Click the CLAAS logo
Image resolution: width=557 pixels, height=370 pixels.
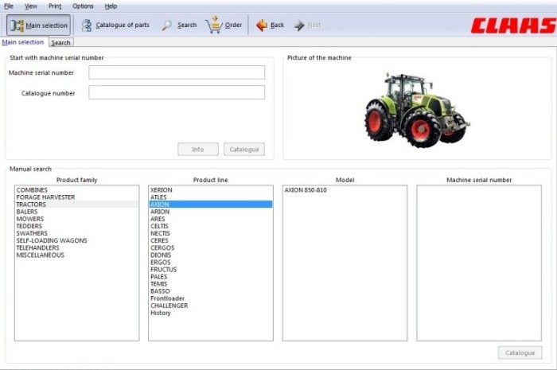[513, 25]
